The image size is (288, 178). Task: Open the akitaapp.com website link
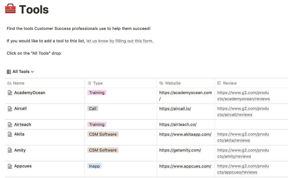point(185,134)
